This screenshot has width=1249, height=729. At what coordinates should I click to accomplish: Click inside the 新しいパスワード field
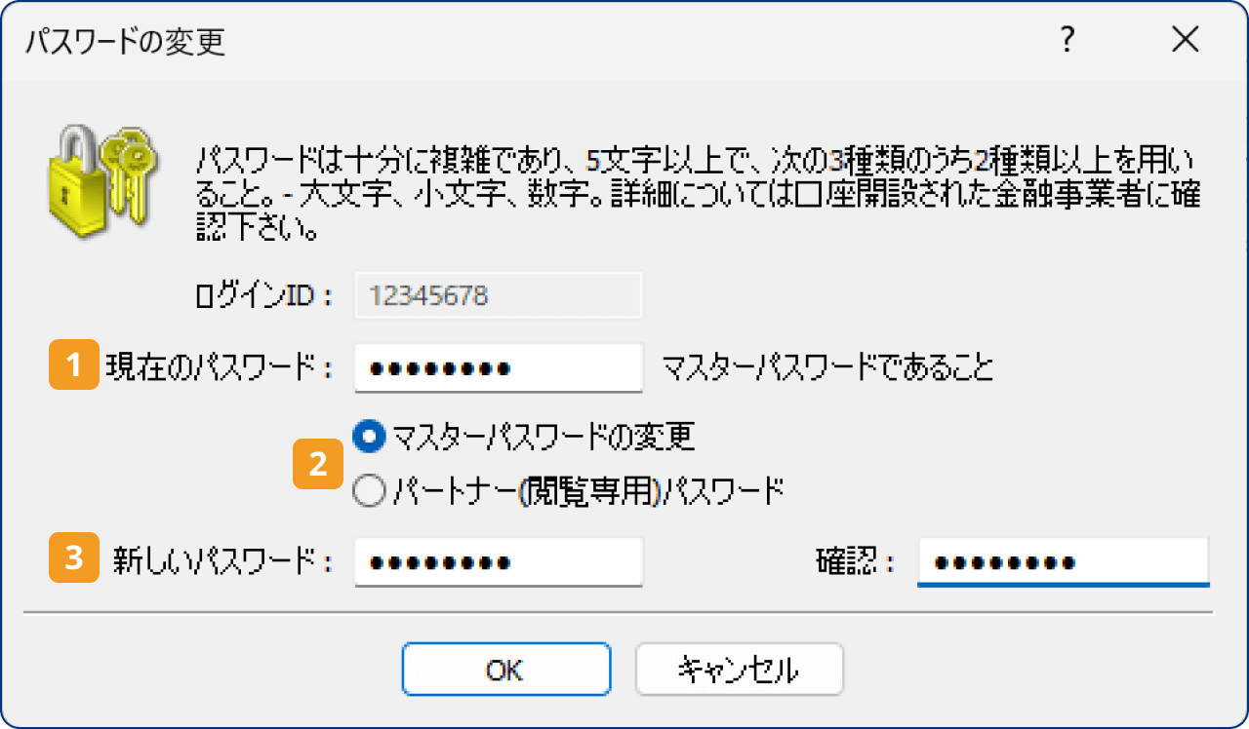[498, 561]
